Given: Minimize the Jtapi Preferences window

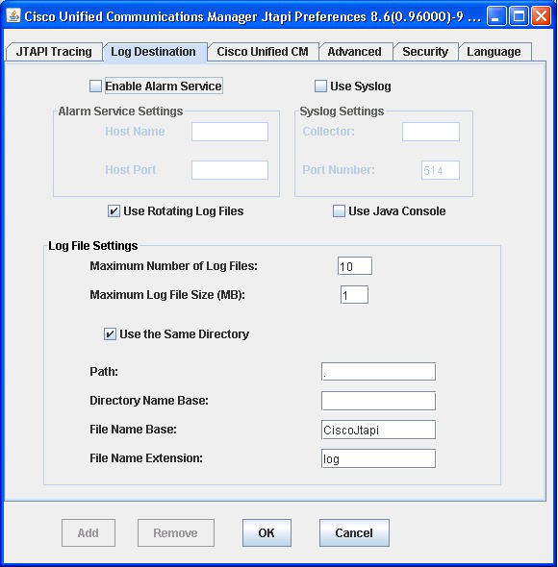Looking at the screenshot, I should tap(496, 16).
